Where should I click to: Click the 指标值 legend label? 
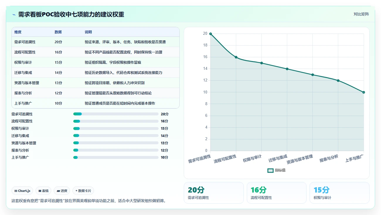point(280,170)
